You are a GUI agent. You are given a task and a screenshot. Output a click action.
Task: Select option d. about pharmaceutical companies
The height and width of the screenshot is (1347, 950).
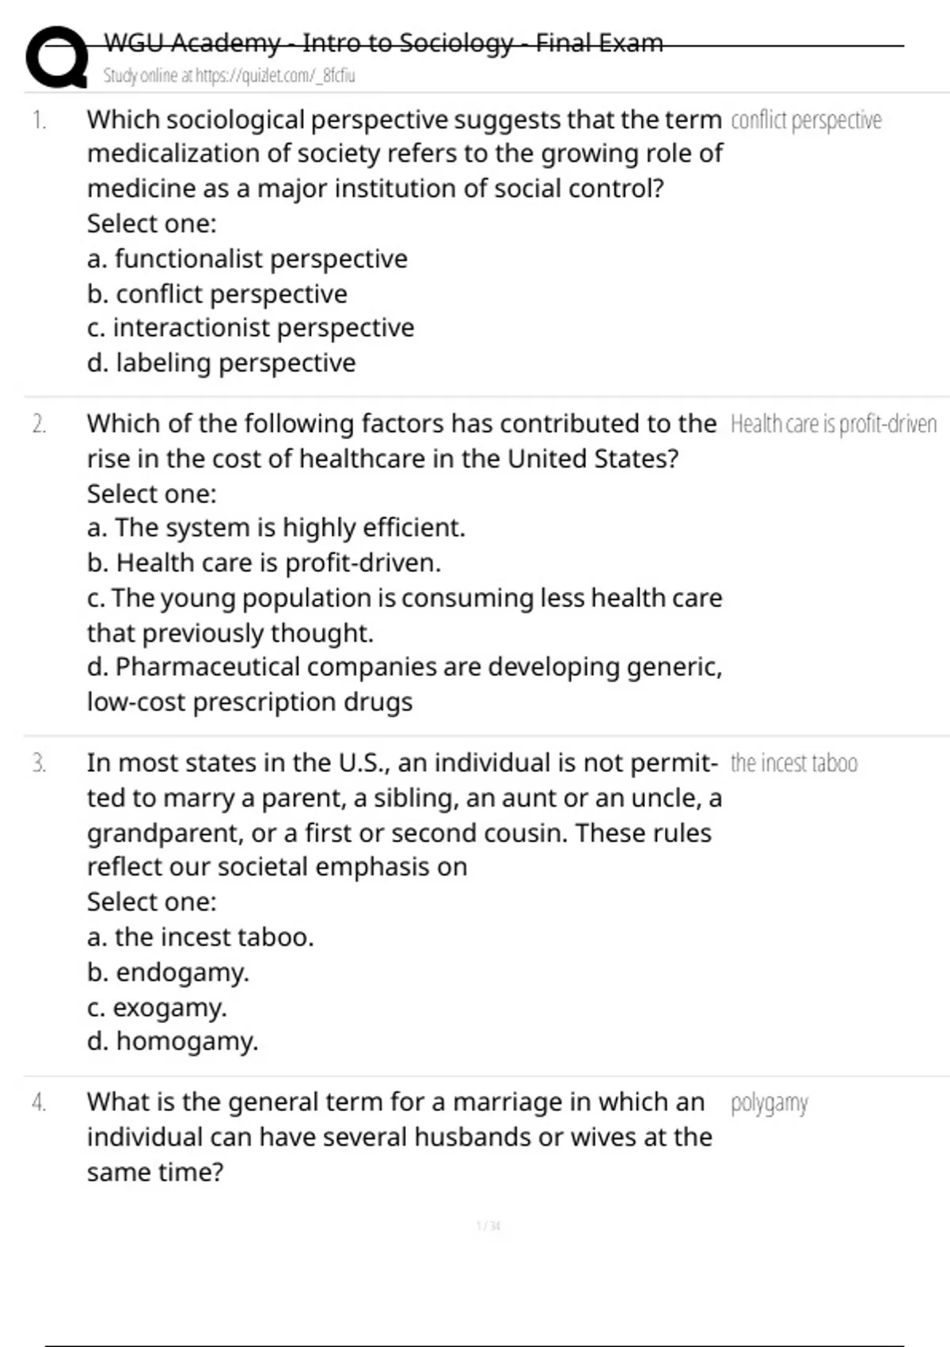404,668
